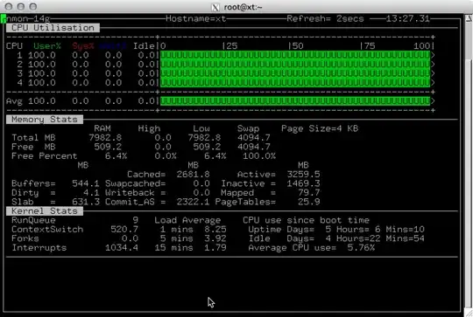Click the window resize grip corner
This screenshot has width=473, height=317.
coord(469,313)
